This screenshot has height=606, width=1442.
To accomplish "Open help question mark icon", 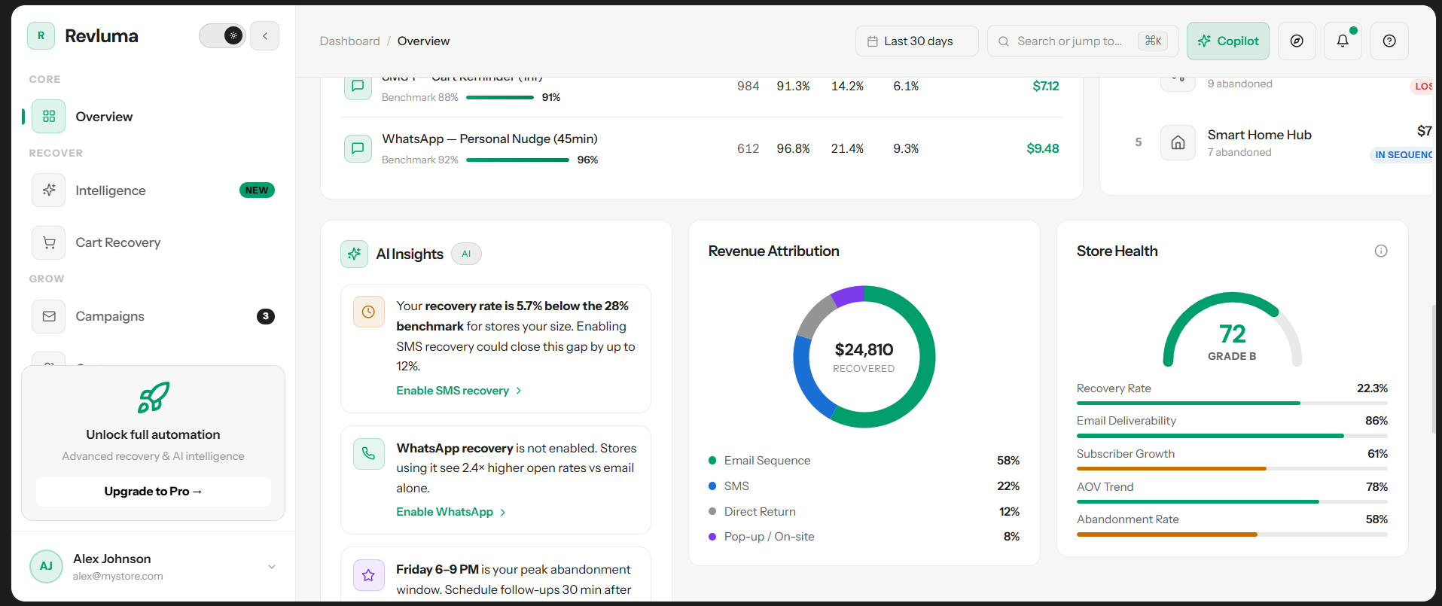I will pyautogui.click(x=1389, y=41).
